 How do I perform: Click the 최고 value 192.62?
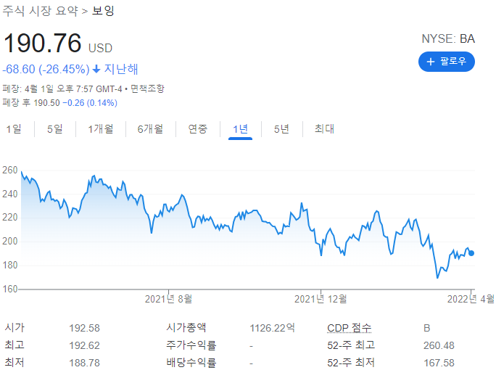point(84,345)
